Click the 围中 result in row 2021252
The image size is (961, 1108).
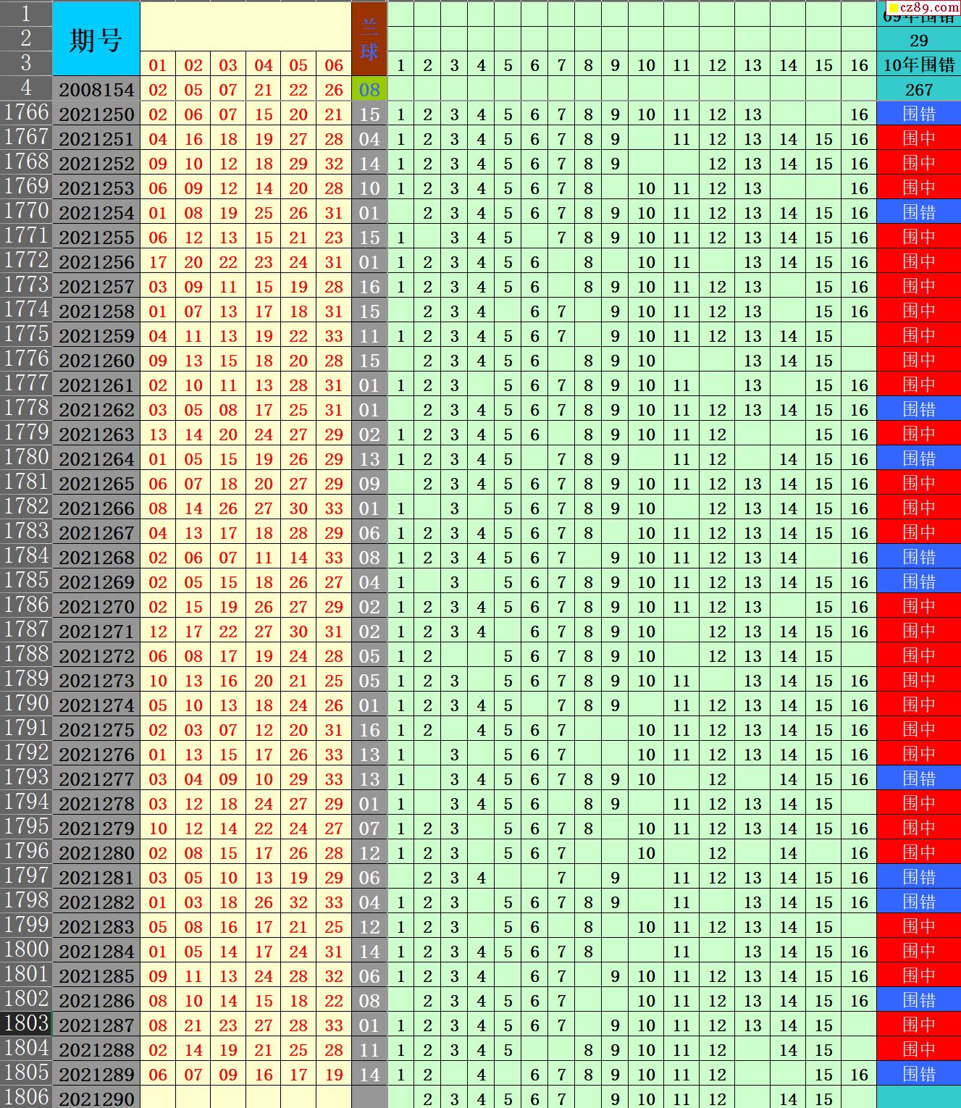919,163
